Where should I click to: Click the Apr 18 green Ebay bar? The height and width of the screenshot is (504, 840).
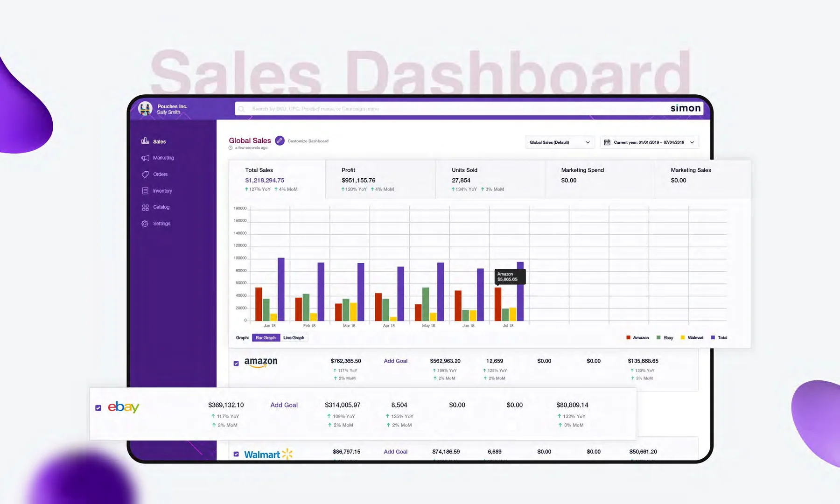[x=386, y=310]
